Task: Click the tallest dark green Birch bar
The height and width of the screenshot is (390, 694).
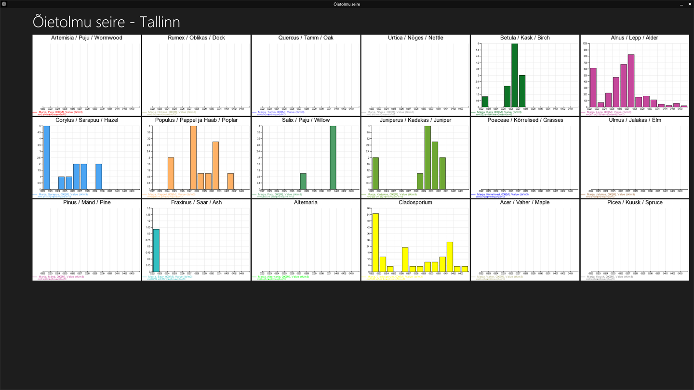Action: coord(515,75)
